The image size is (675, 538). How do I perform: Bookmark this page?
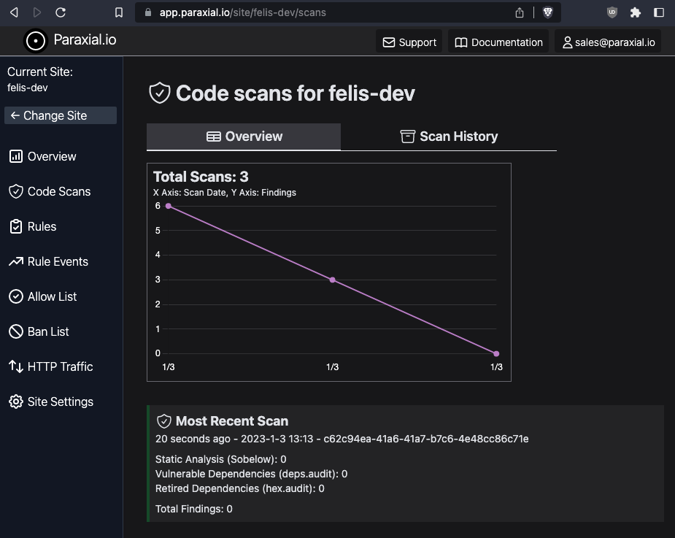pos(119,12)
